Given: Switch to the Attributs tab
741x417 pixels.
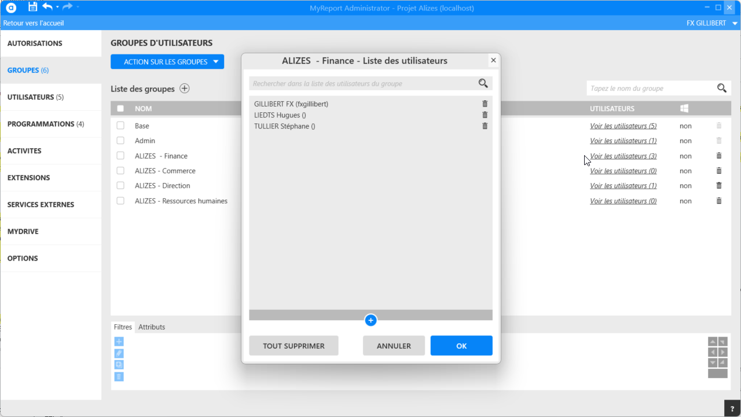Looking at the screenshot, I should click(x=152, y=327).
